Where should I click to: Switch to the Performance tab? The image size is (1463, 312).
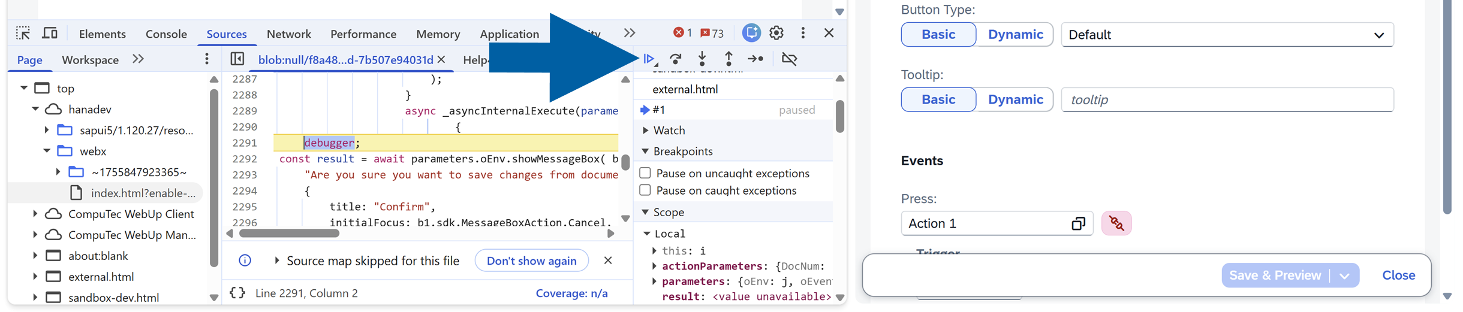click(363, 34)
